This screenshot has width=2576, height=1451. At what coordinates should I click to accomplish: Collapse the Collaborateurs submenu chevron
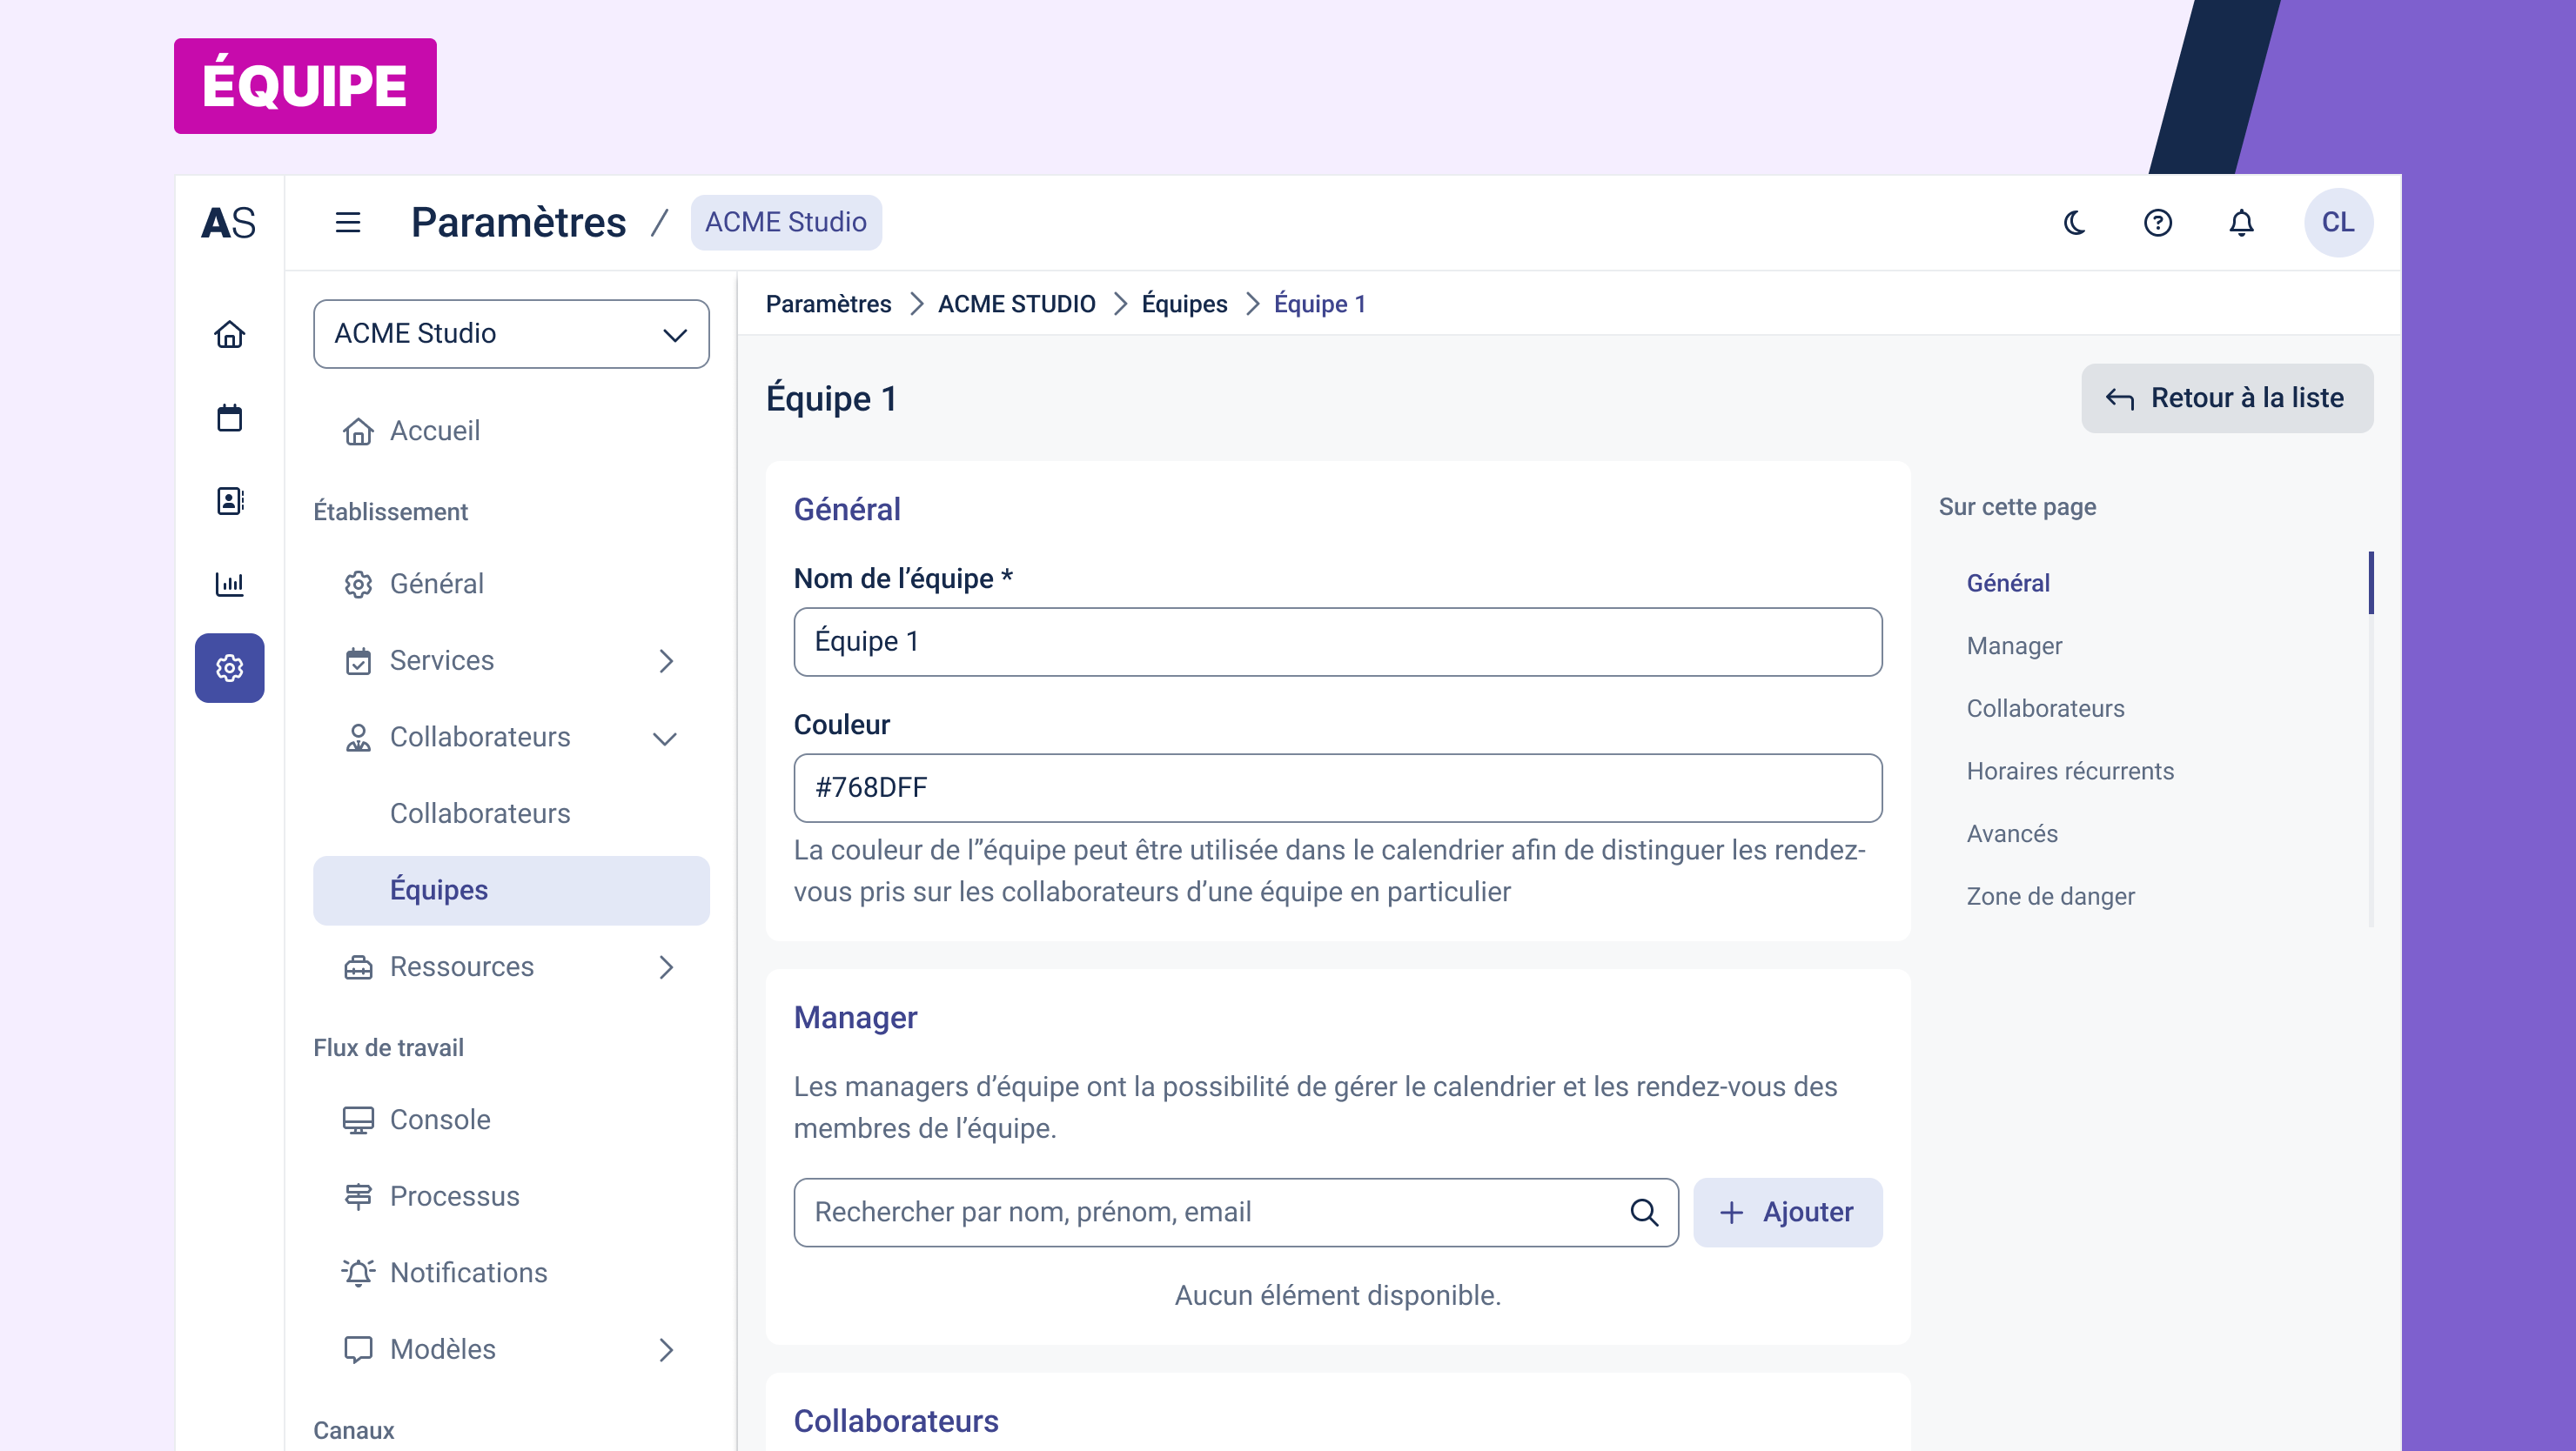665,739
